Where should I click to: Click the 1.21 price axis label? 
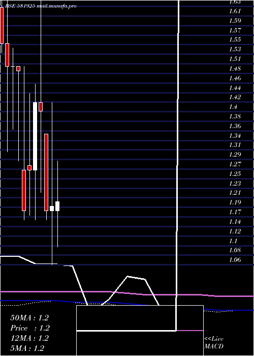(235, 193)
